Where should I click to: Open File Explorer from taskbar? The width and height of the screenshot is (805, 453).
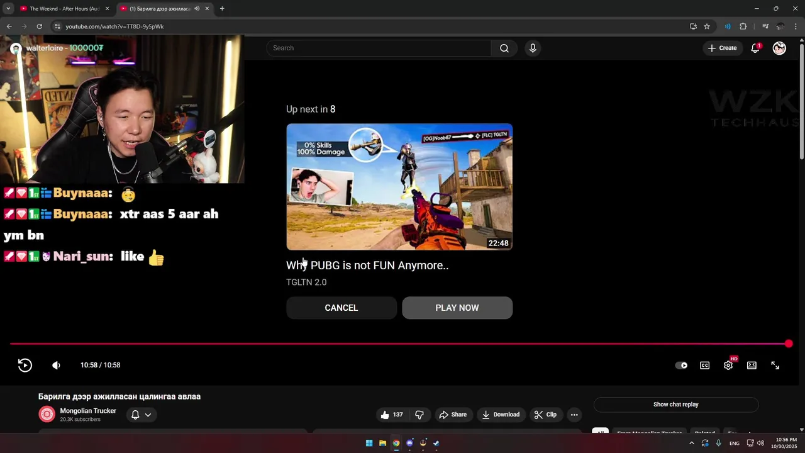(382, 444)
